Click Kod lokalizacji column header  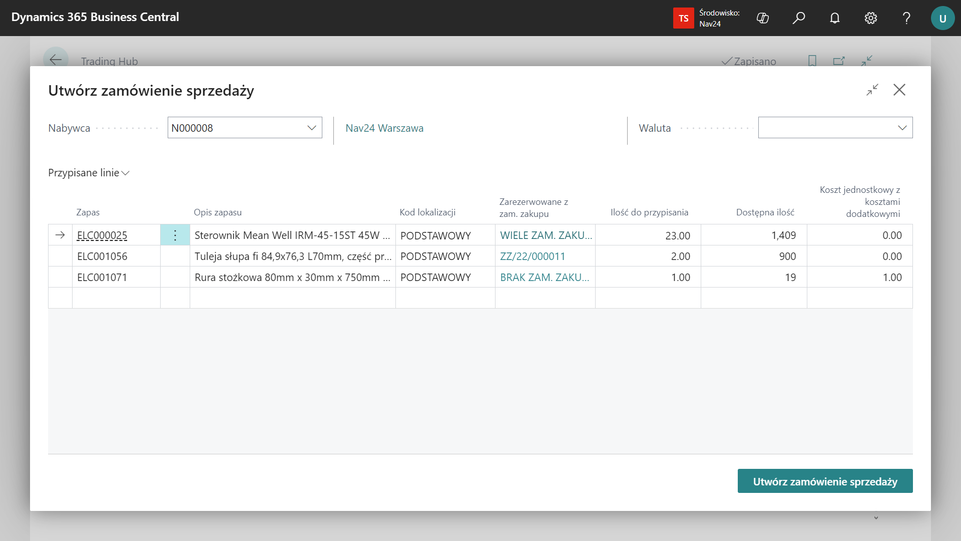click(427, 212)
